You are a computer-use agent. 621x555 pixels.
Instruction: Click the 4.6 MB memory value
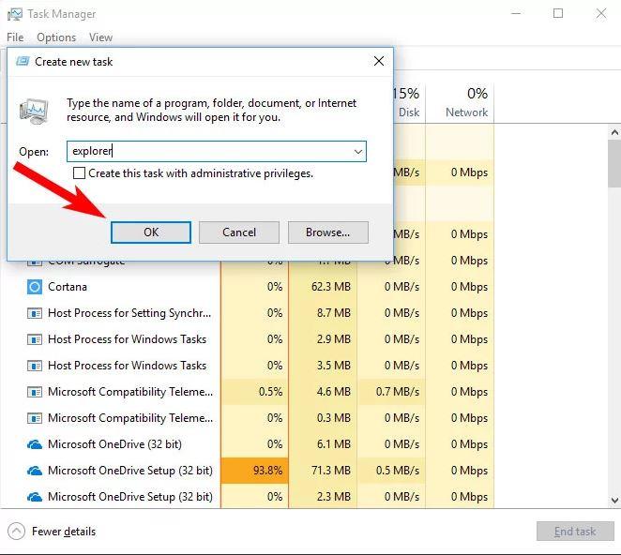click(x=333, y=392)
